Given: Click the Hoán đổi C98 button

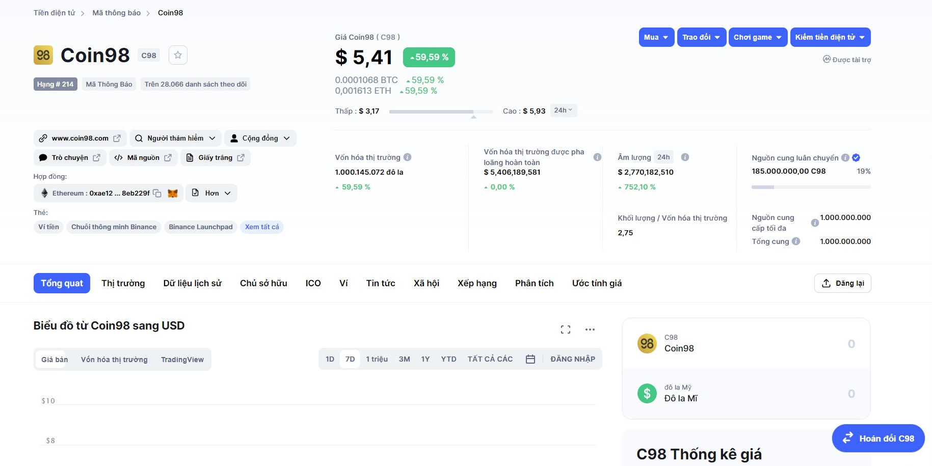Looking at the screenshot, I should (x=878, y=438).
